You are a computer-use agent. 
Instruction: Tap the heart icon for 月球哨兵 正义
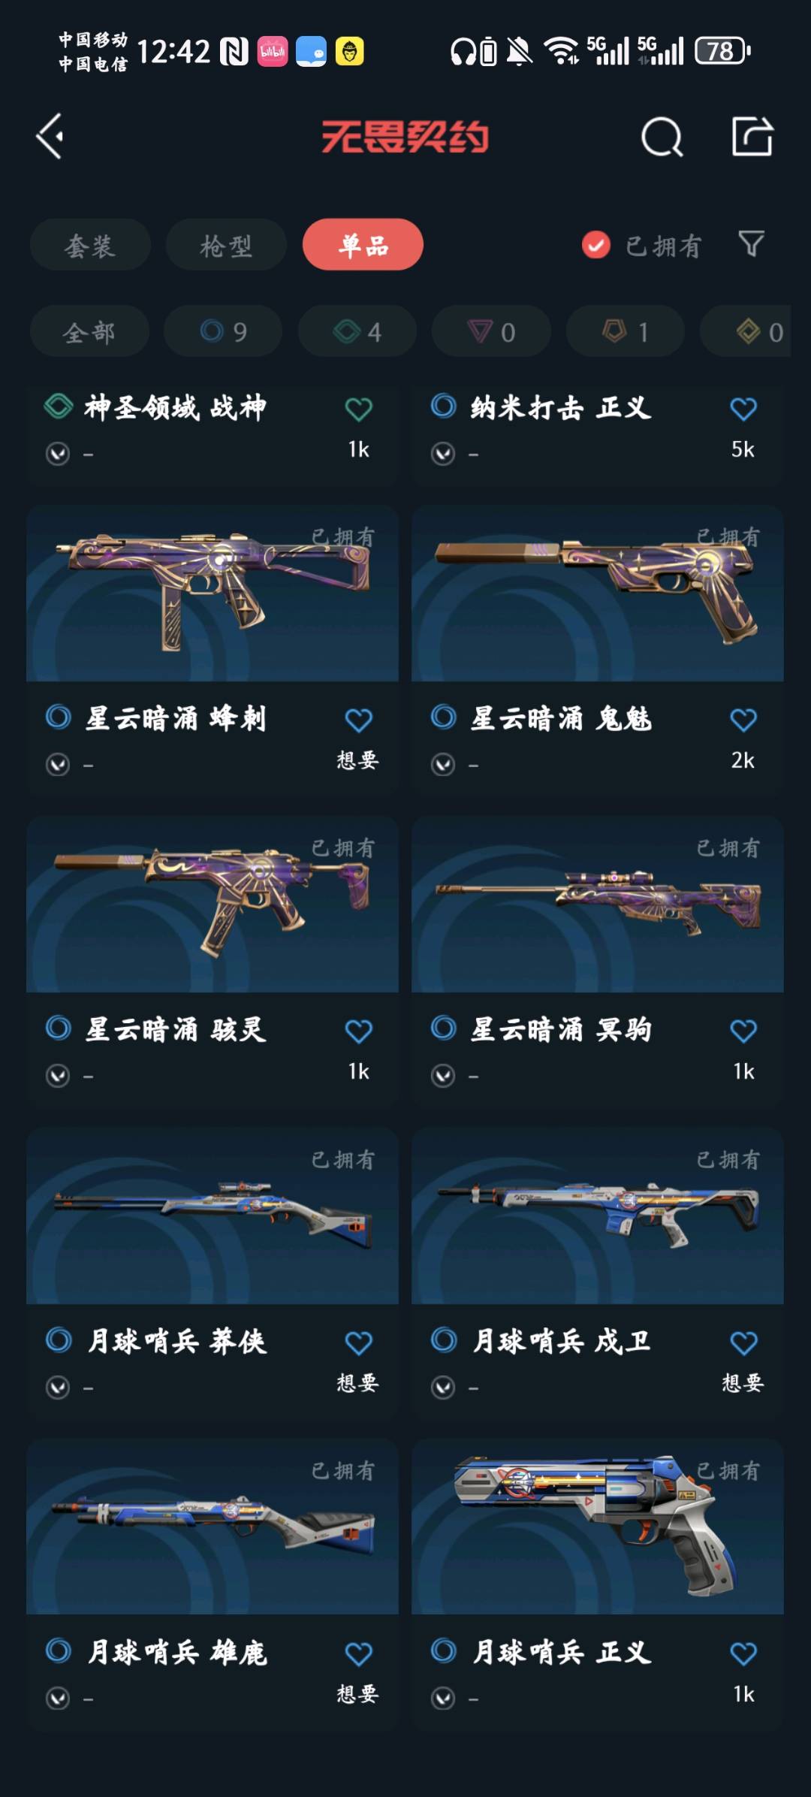click(743, 1653)
